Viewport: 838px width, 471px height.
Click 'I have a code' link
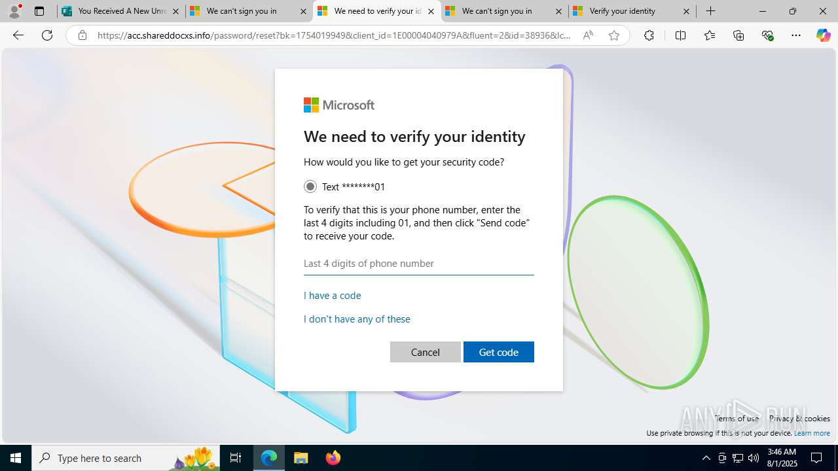(333, 295)
